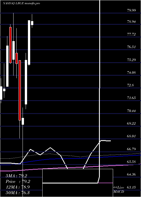Click the Price : 79.2 readout
Screen dimensions: 141x197
click(18, 182)
